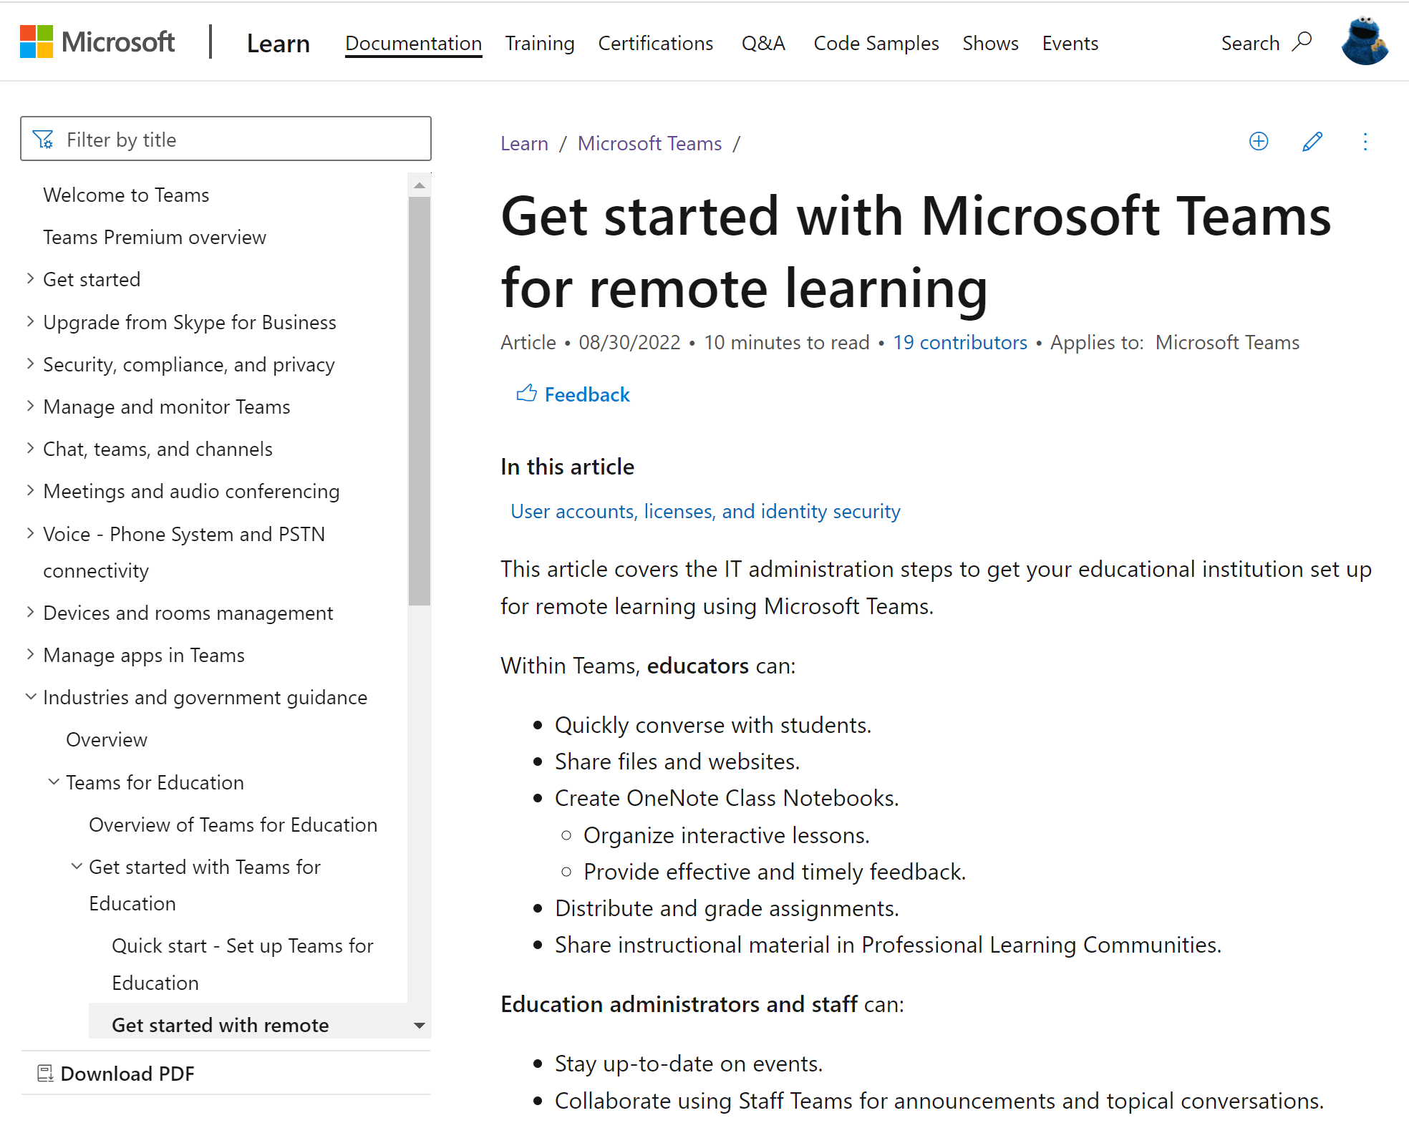Click the Edit (pencil) icon on the article
This screenshot has height=1128, width=1409.
[x=1310, y=142]
